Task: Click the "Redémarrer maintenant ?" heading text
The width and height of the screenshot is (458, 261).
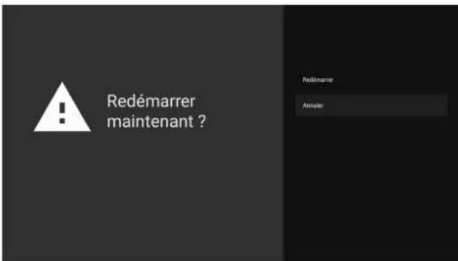Action: (156, 111)
